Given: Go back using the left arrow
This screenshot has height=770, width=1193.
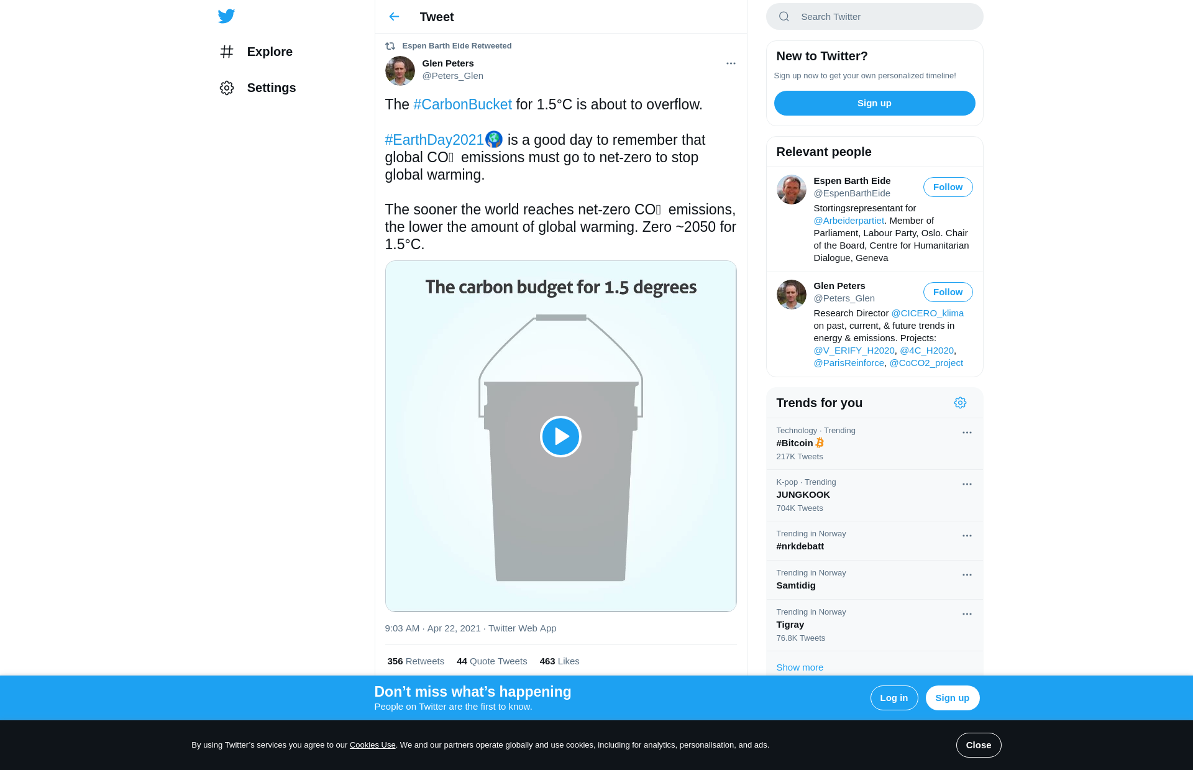Looking at the screenshot, I should coord(394,17).
